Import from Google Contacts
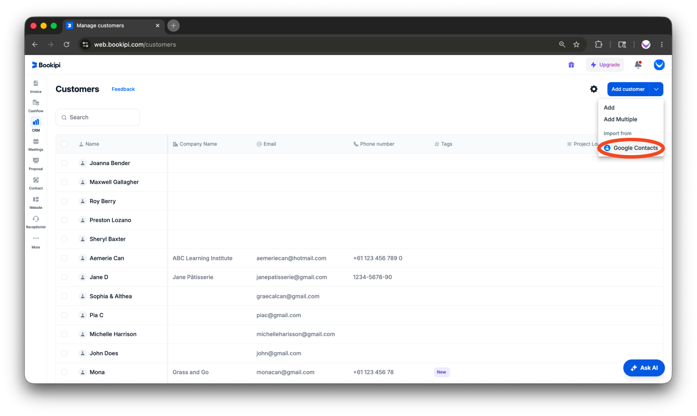This screenshot has width=697, height=416. point(631,148)
